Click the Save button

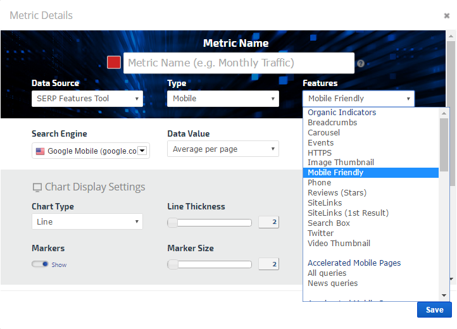coord(434,309)
